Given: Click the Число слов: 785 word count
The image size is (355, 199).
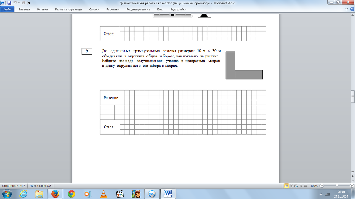Looking at the screenshot, I should [x=41, y=186].
